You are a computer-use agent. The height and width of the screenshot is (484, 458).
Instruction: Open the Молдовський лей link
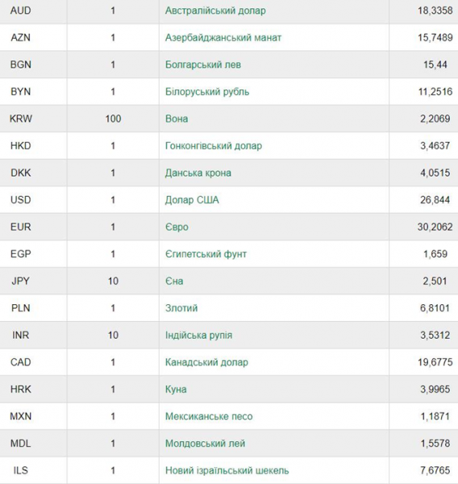[205, 444]
